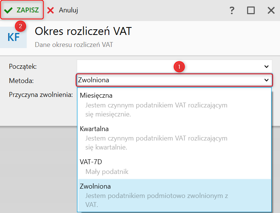Screen dimensions: 280x213
Task: Click the Okres rozliczeń VAT heading
Action: pos(83,31)
